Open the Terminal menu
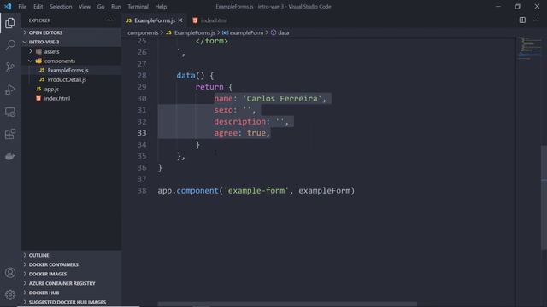This screenshot has height=307, width=547. click(x=138, y=7)
